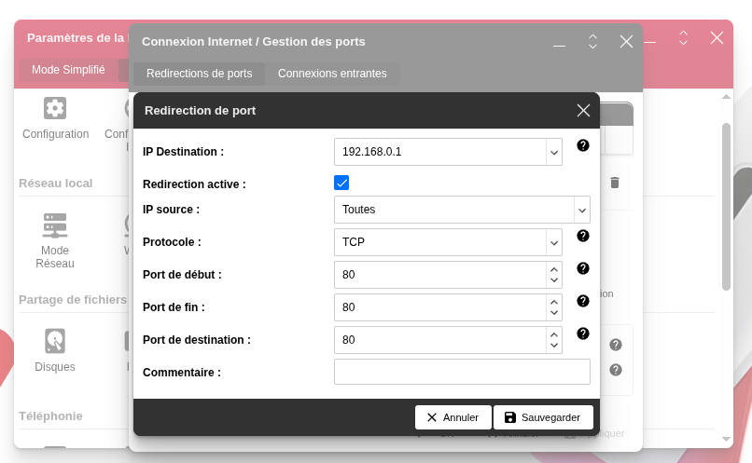Increase the Port de destination value
Viewport: 752px width, 463px height.
pyautogui.click(x=554, y=334)
